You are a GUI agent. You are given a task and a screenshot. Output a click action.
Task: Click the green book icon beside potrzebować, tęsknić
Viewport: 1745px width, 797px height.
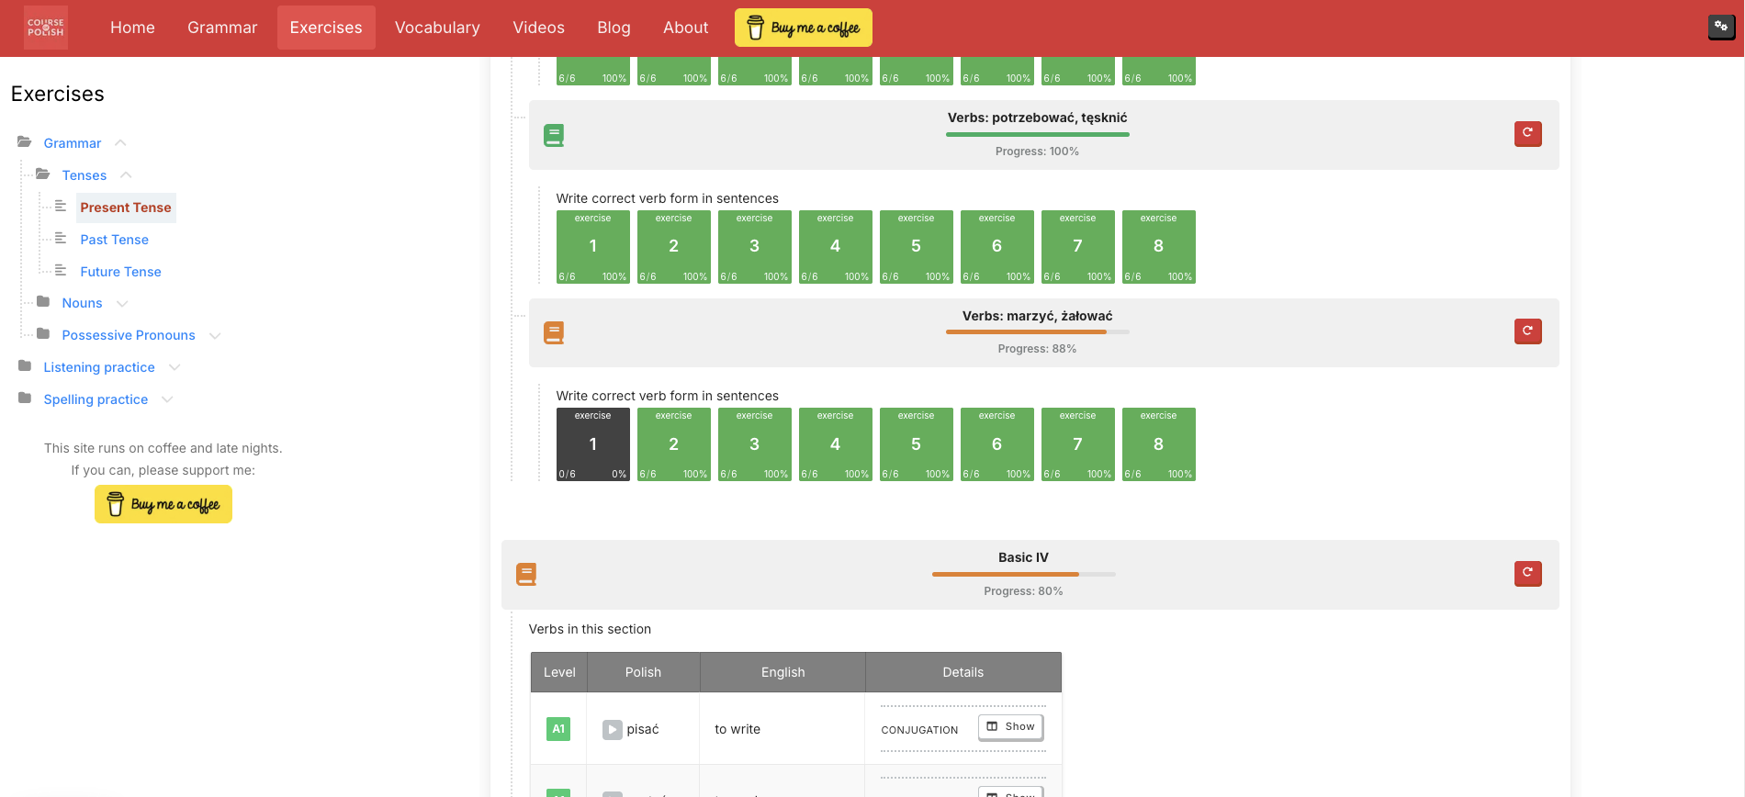pyautogui.click(x=554, y=136)
